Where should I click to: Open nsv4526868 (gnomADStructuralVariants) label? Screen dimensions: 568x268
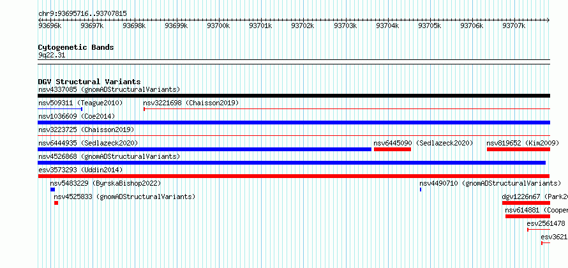click(x=109, y=156)
